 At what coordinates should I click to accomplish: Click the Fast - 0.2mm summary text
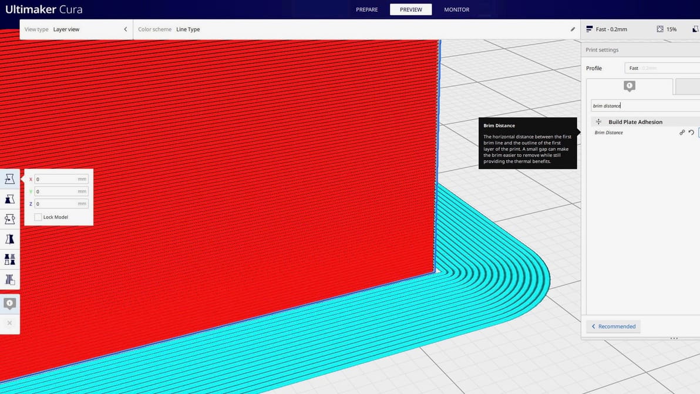pos(611,29)
